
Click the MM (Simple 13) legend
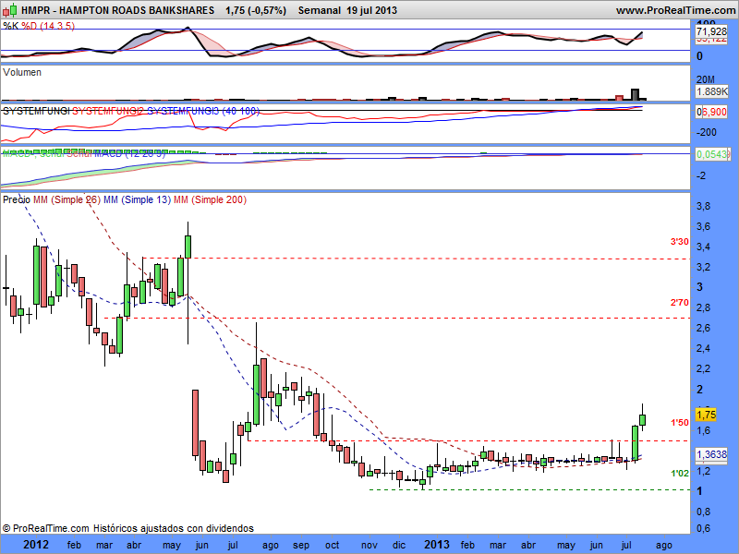pyautogui.click(x=137, y=199)
